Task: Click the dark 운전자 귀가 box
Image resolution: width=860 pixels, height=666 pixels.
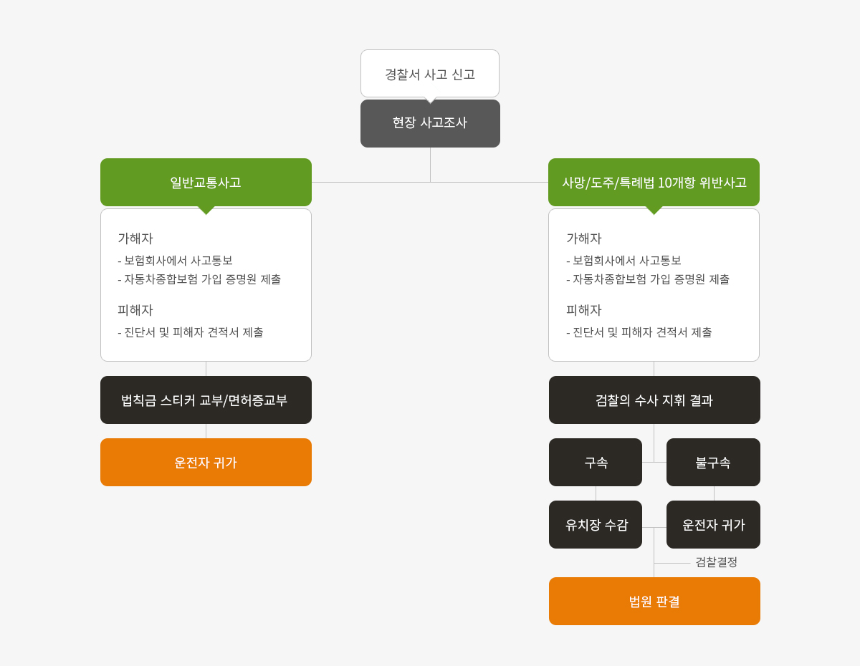Action: 713,524
